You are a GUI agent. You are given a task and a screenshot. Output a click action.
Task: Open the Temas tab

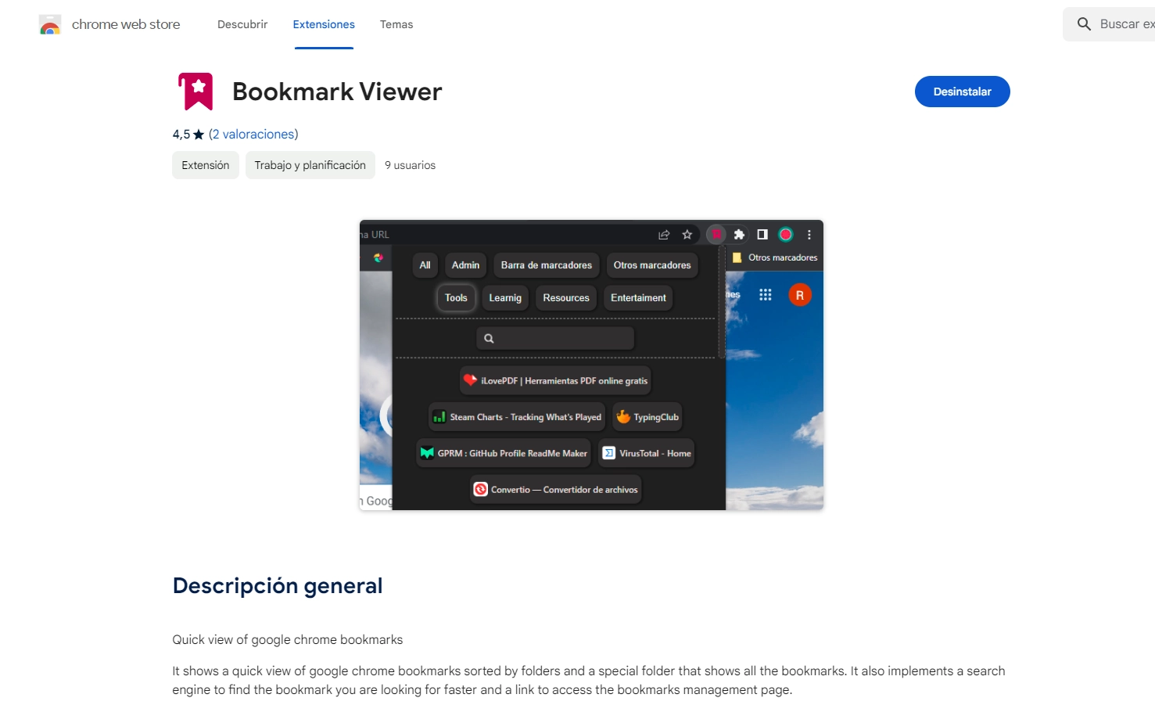tap(396, 24)
